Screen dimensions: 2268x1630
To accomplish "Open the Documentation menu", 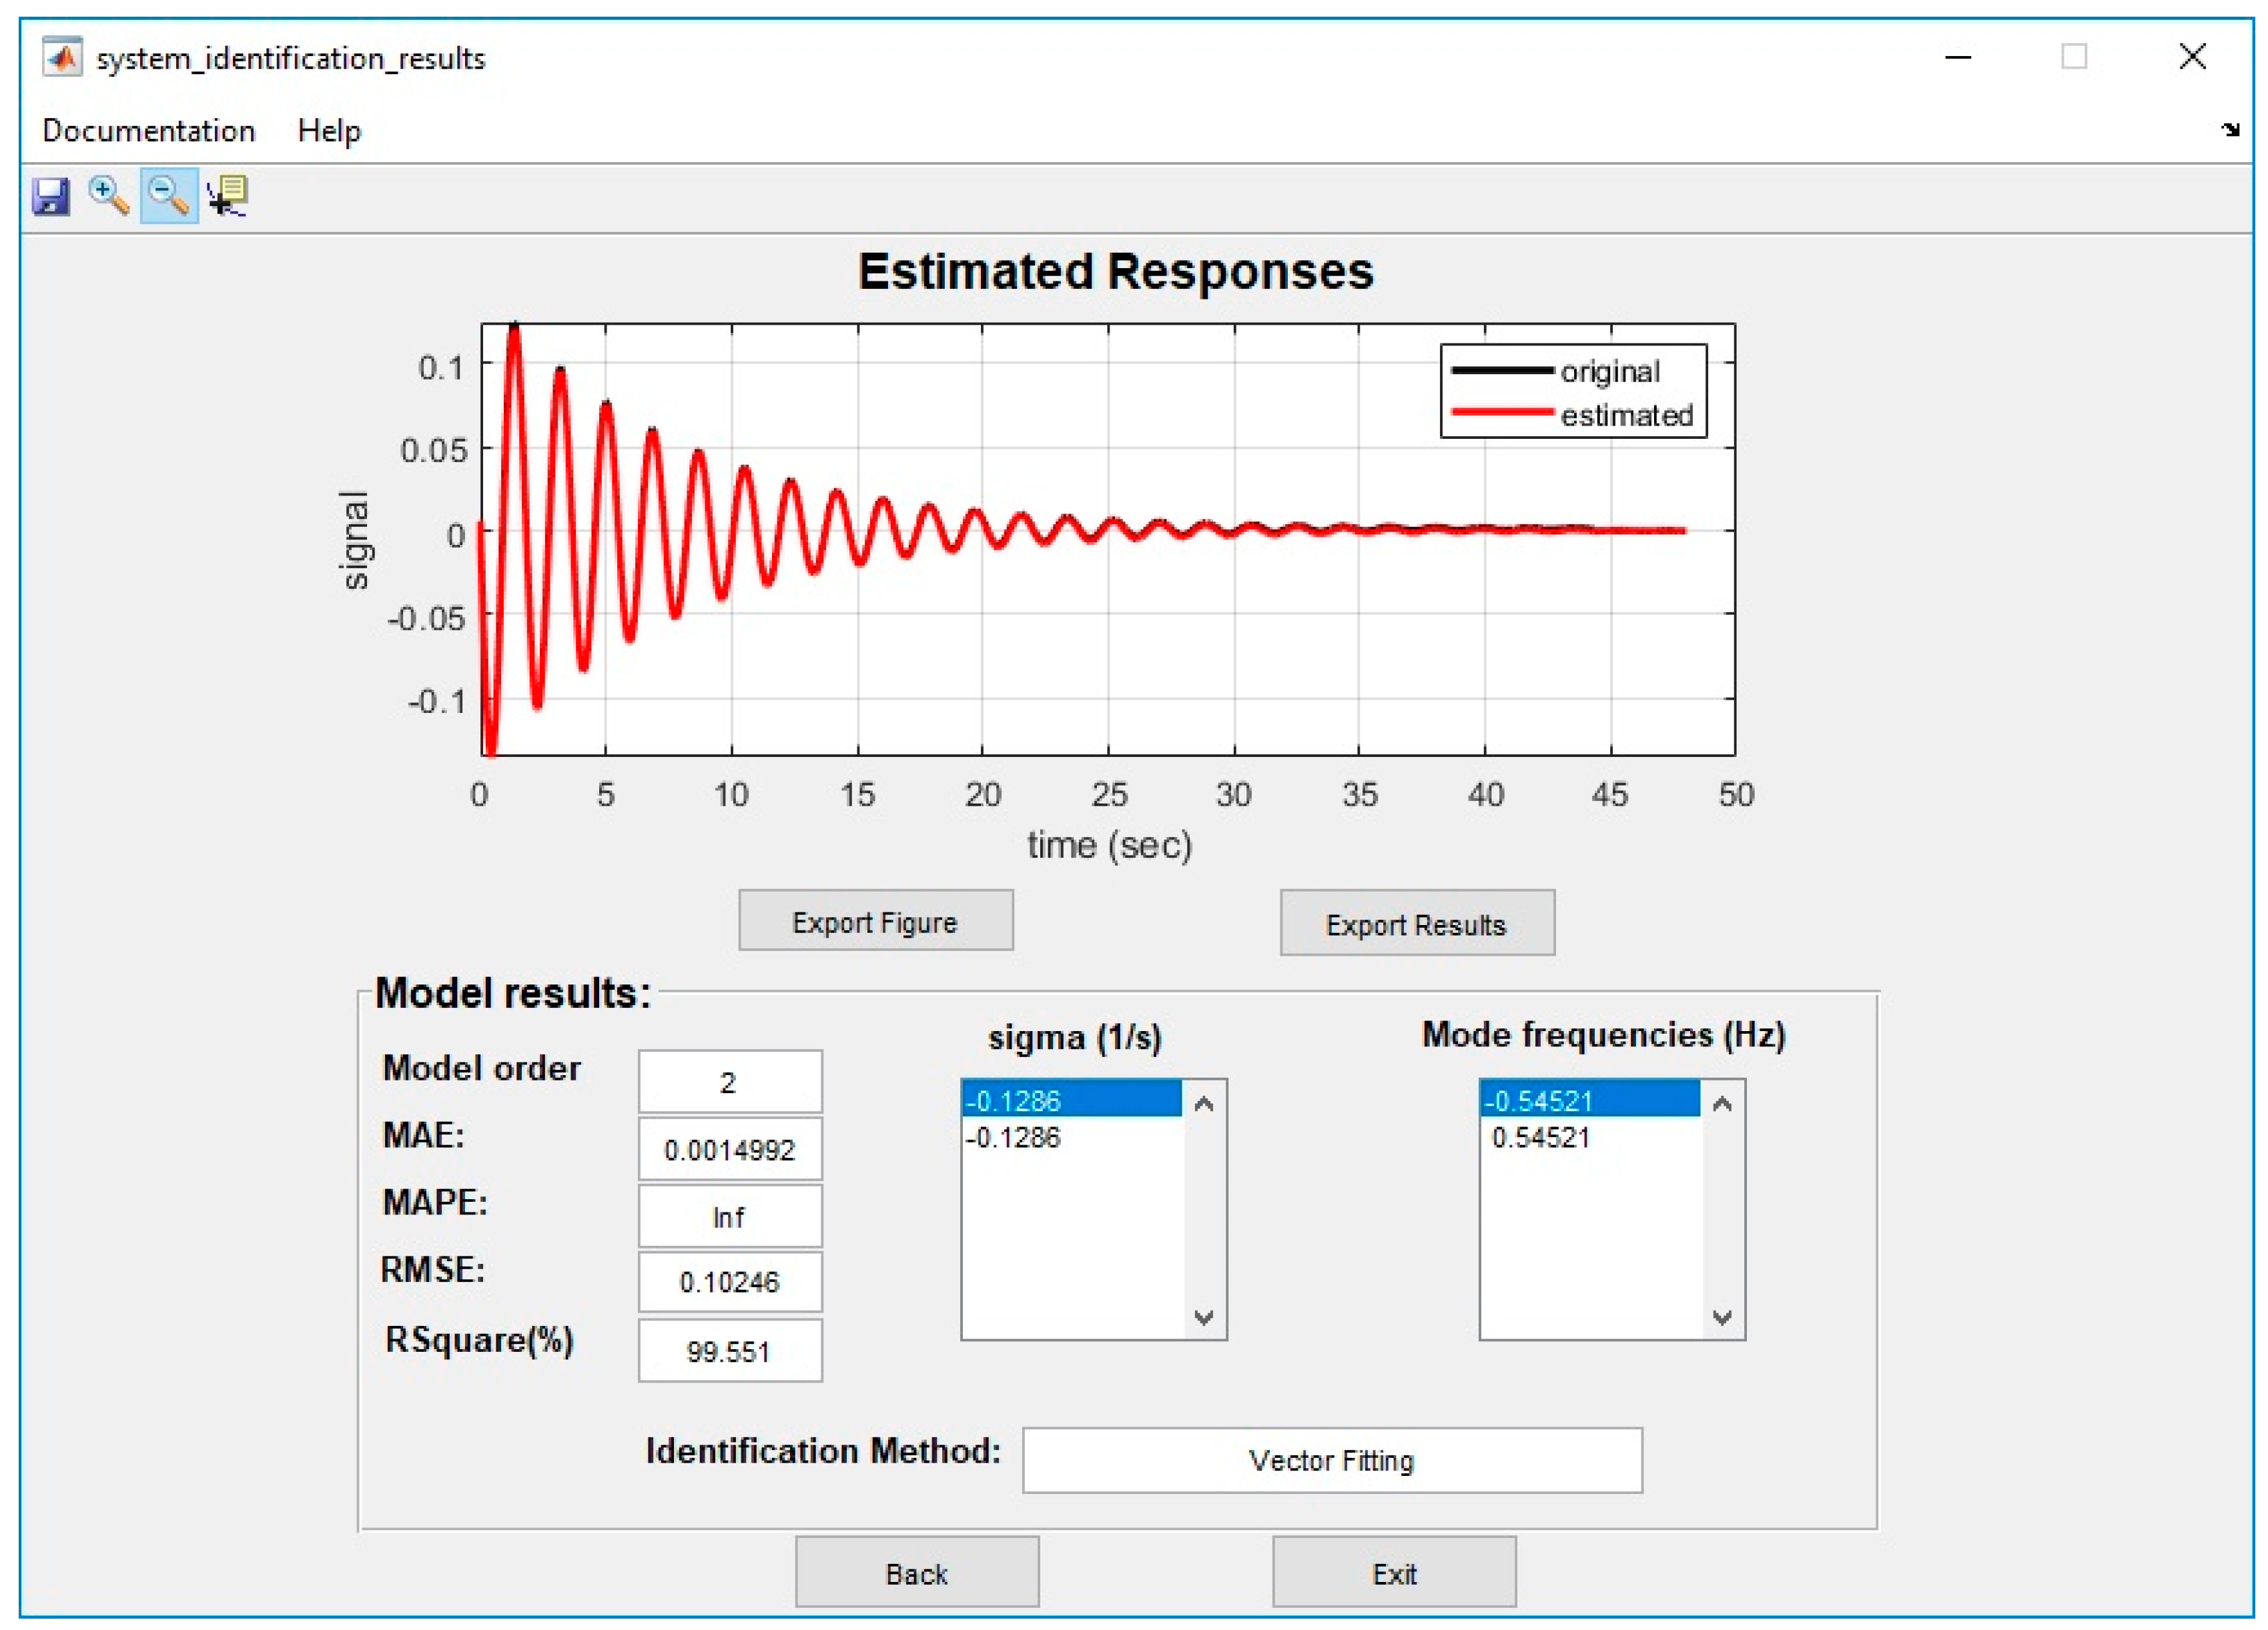I will click(148, 131).
